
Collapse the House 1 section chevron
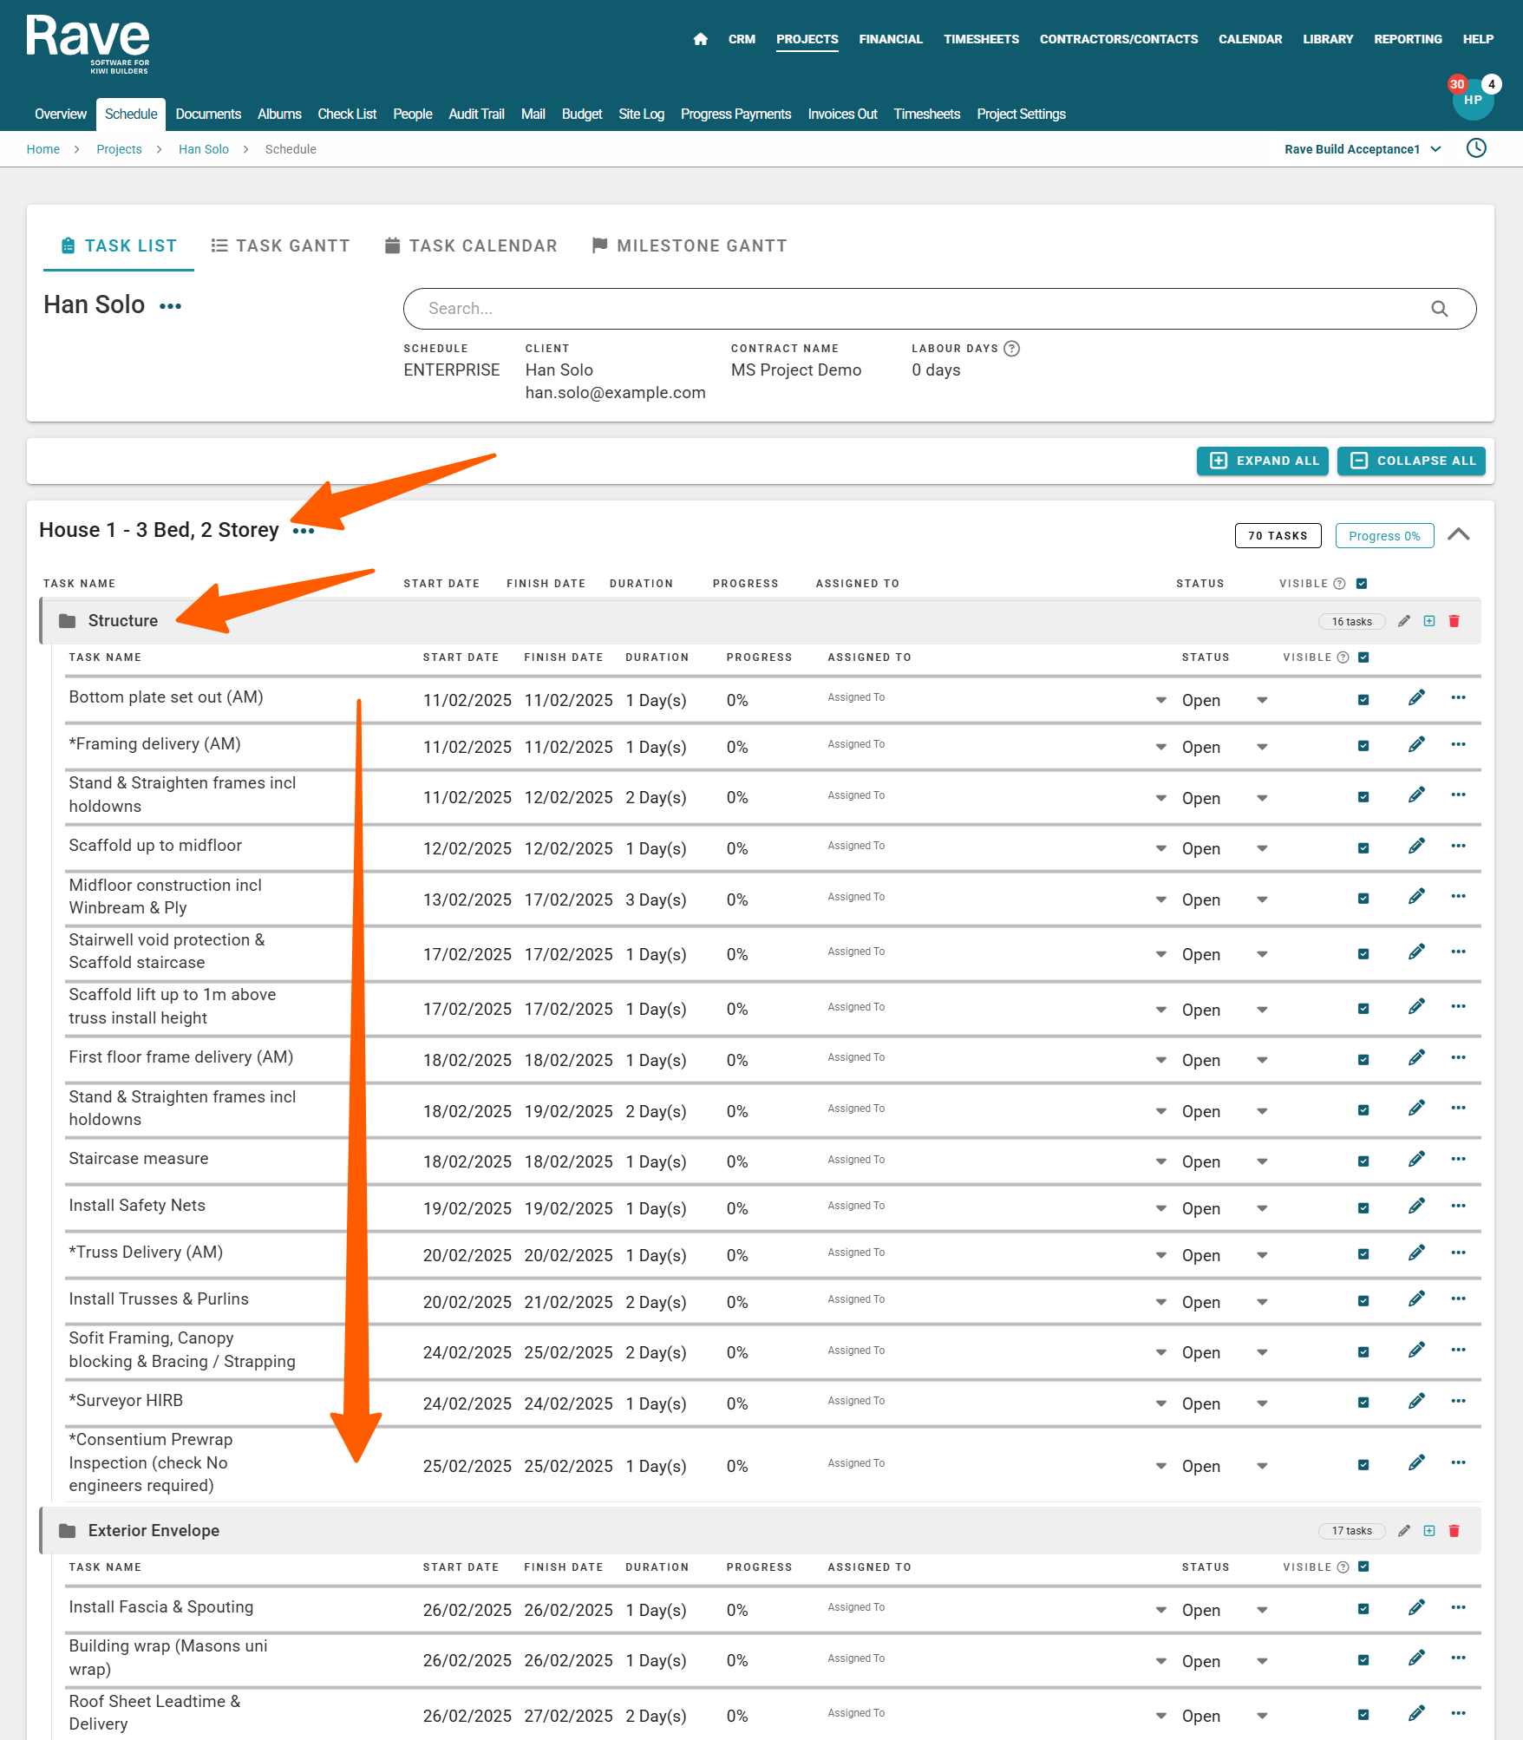pos(1459,534)
